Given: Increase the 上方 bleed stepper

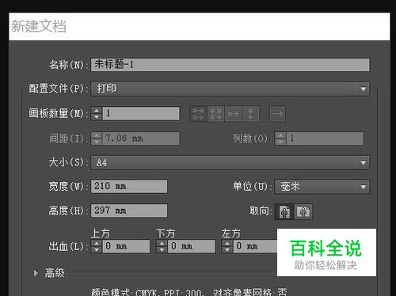Looking at the screenshot, I should [x=97, y=243].
